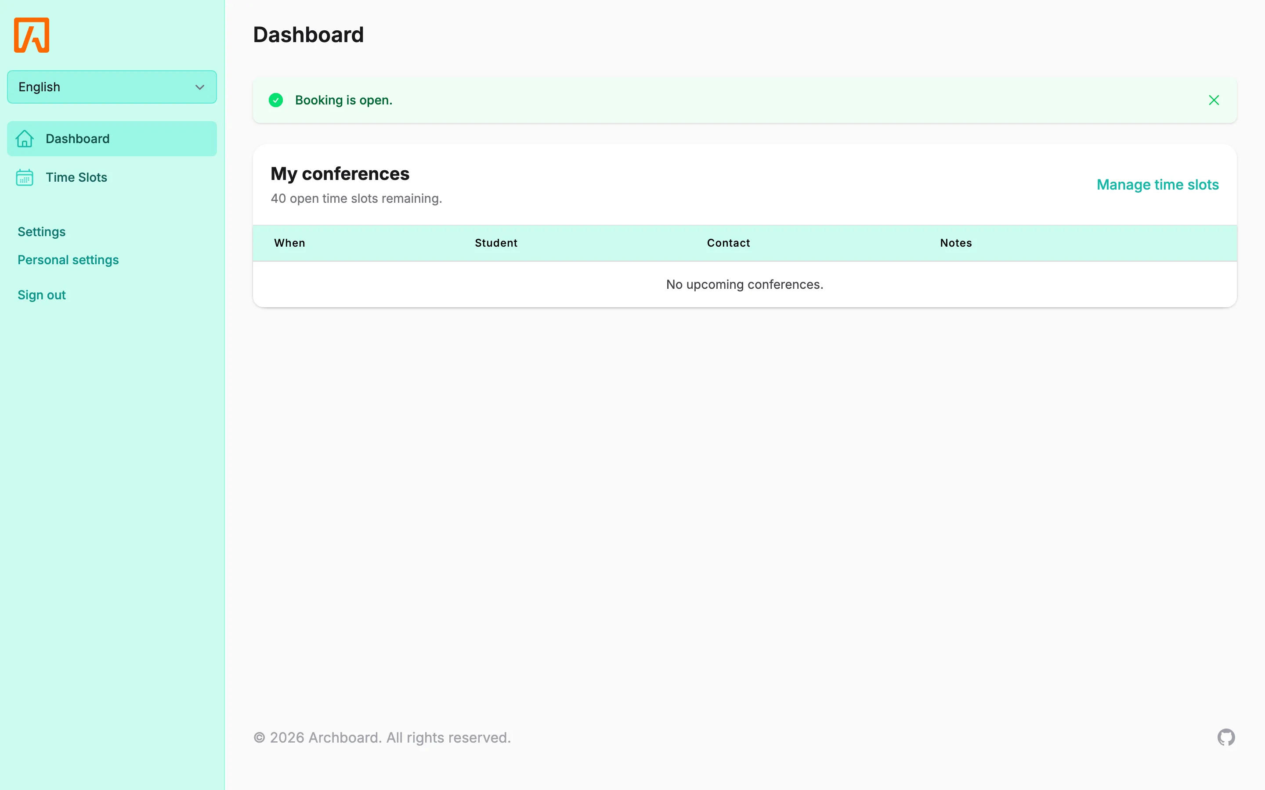
Task: Click 'No upcoming conferences.' message
Action: click(x=745, y=284)
